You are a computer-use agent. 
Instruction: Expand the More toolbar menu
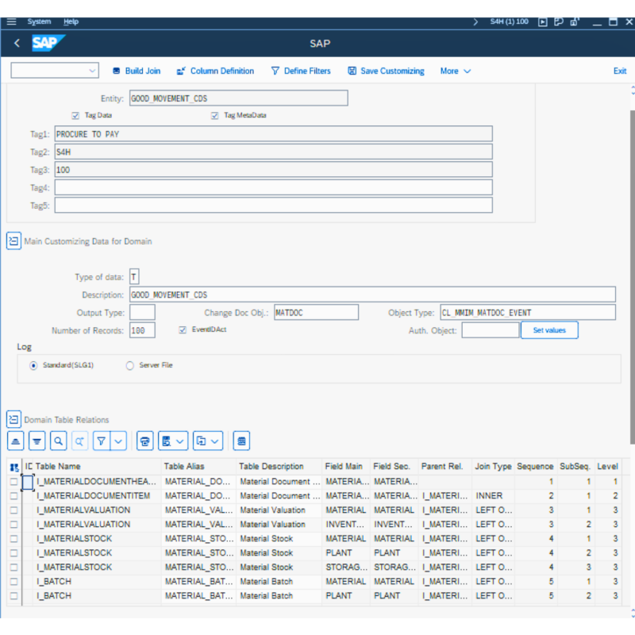coord(456,71)
